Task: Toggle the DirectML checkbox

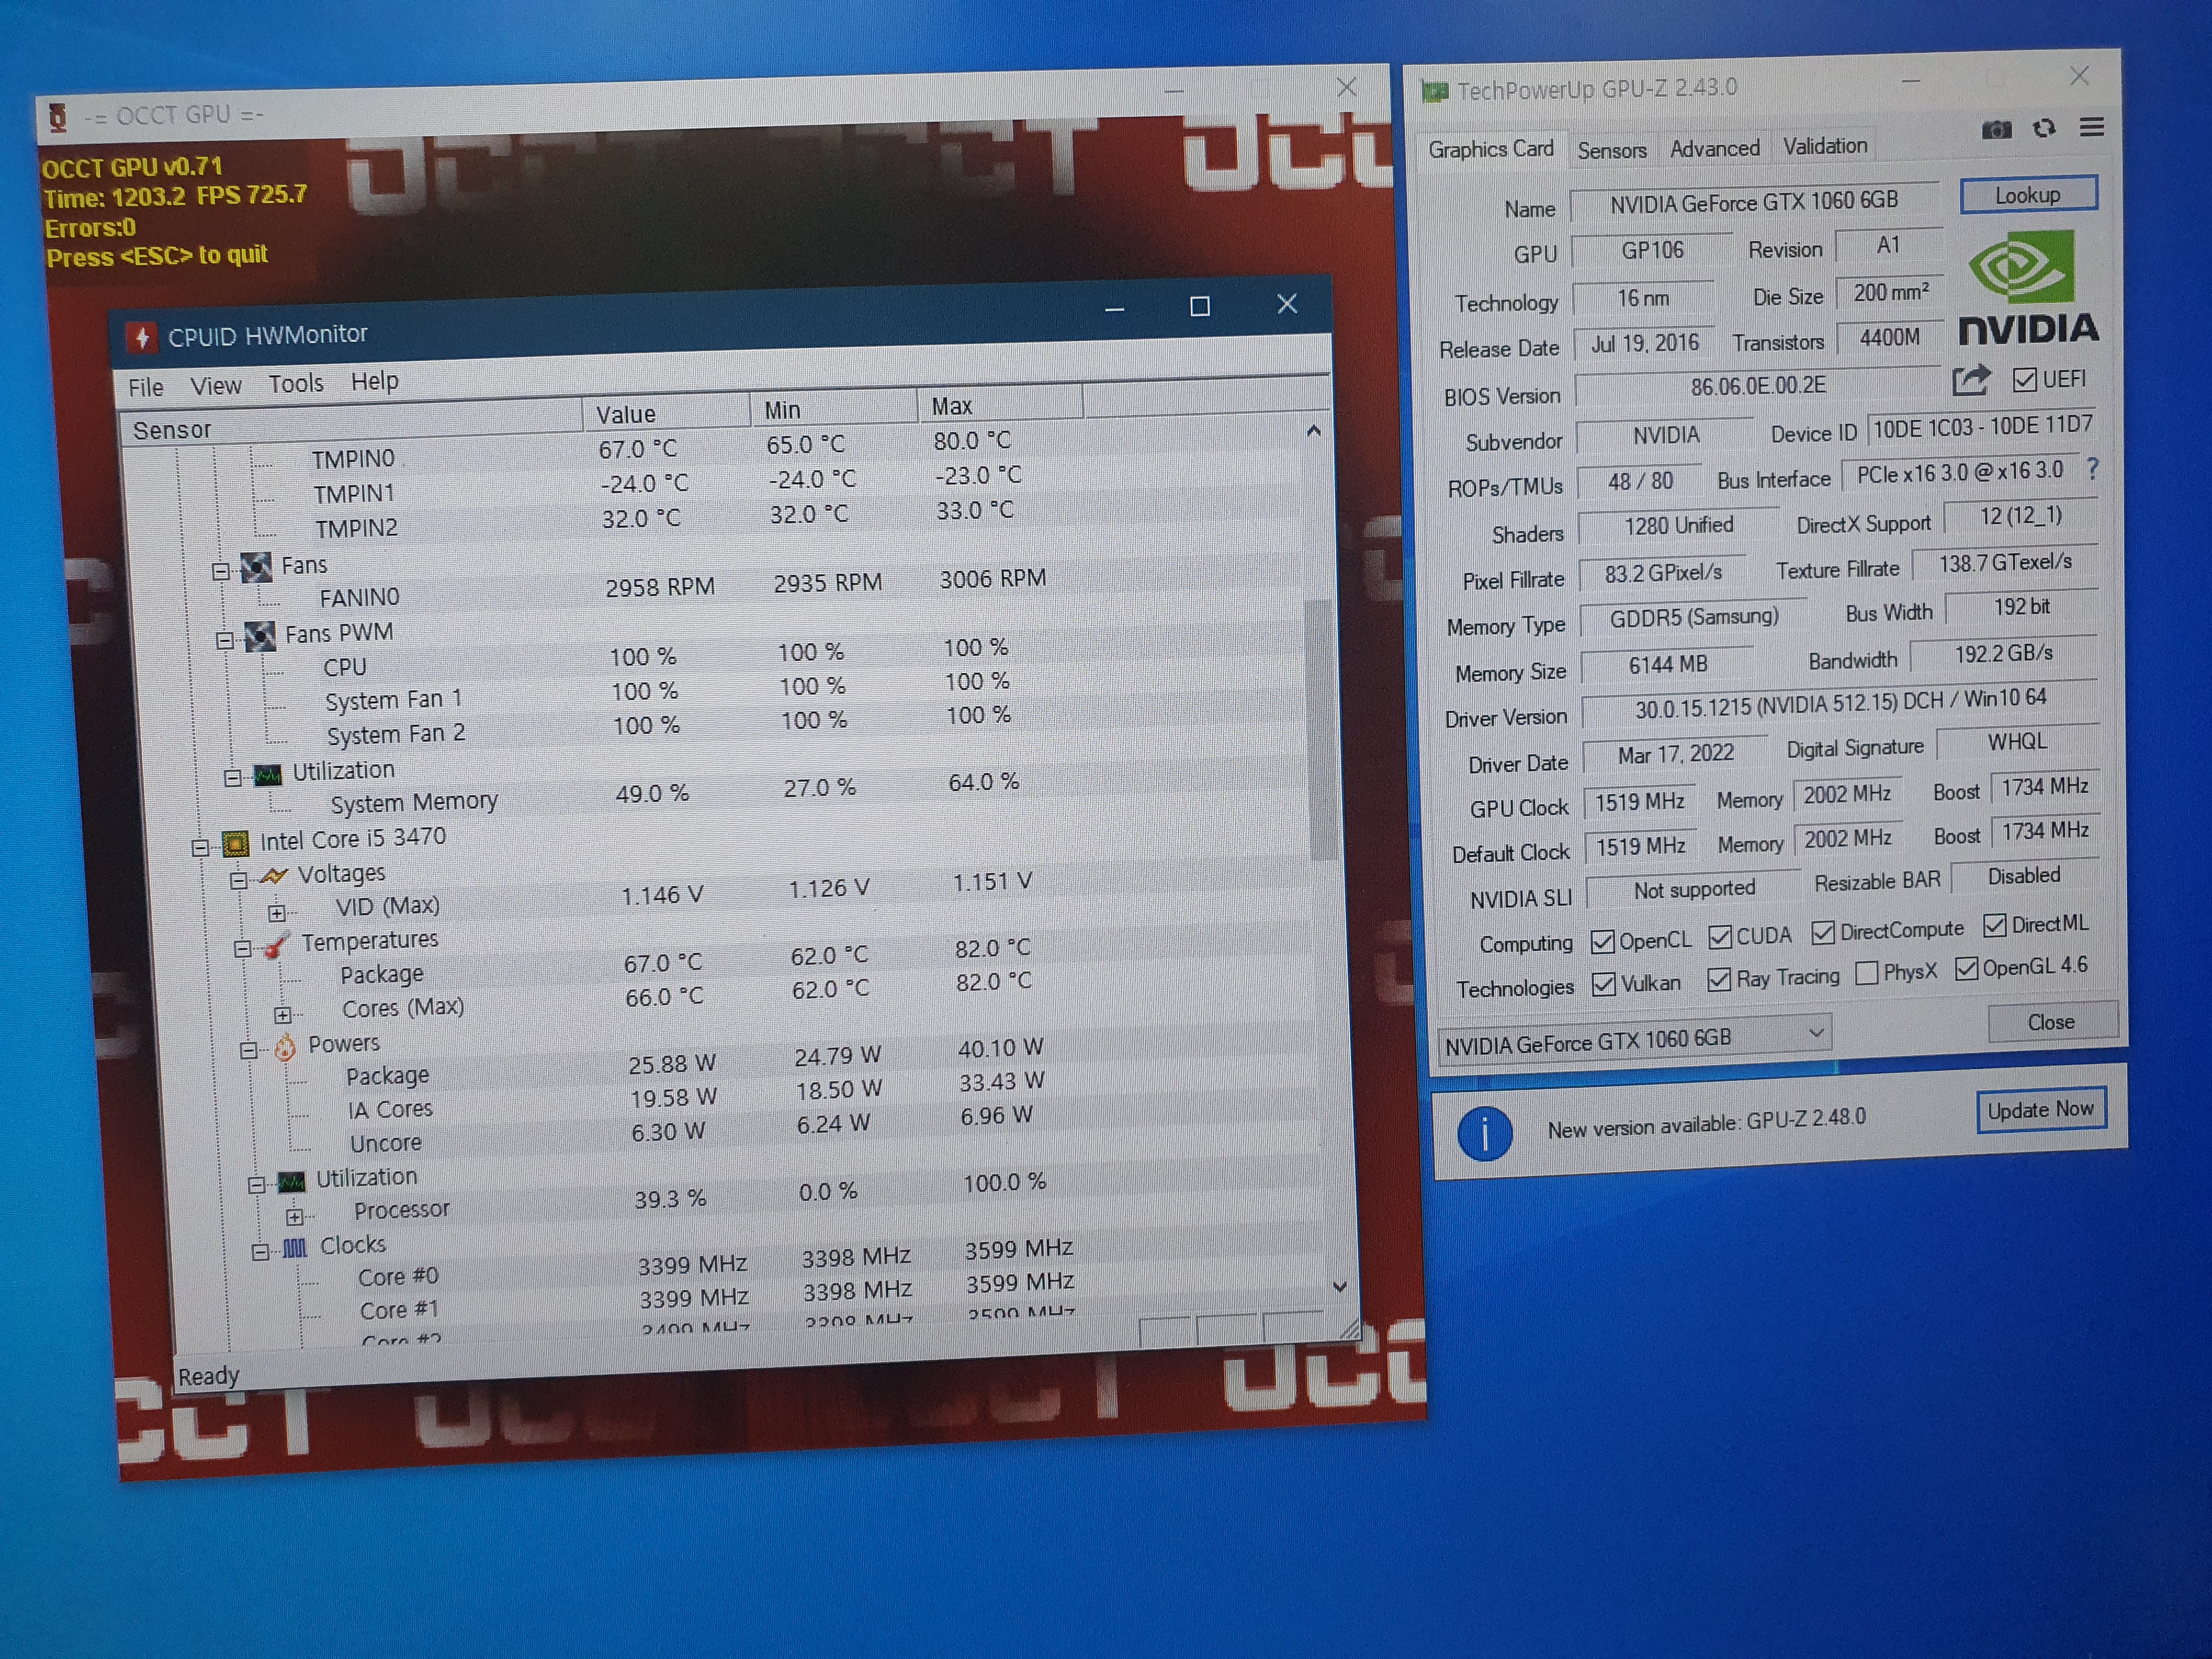Action: click(x=1994, y=925)
